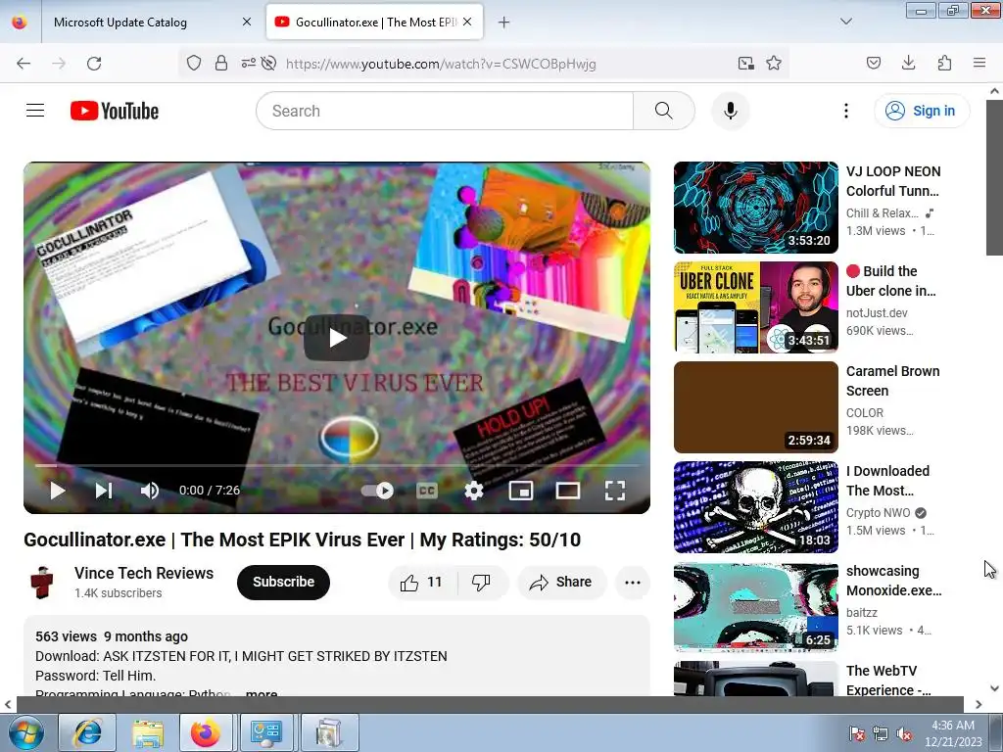The width and height of the screenshot is (1003, 752).
Task: Skip to the next video
Action: click(104, 491)
